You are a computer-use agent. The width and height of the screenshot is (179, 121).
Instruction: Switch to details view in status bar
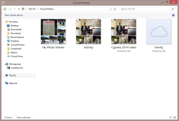pos(171,117)
